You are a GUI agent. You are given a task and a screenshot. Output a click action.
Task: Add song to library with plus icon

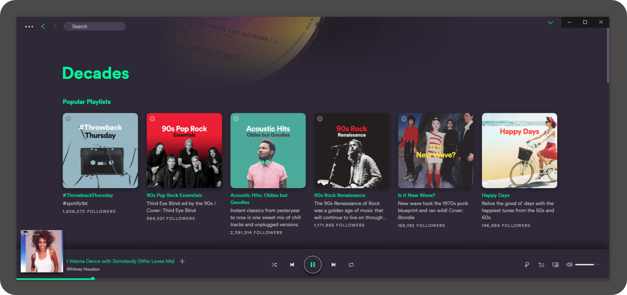pyautogui.click(x=182, y=261)
